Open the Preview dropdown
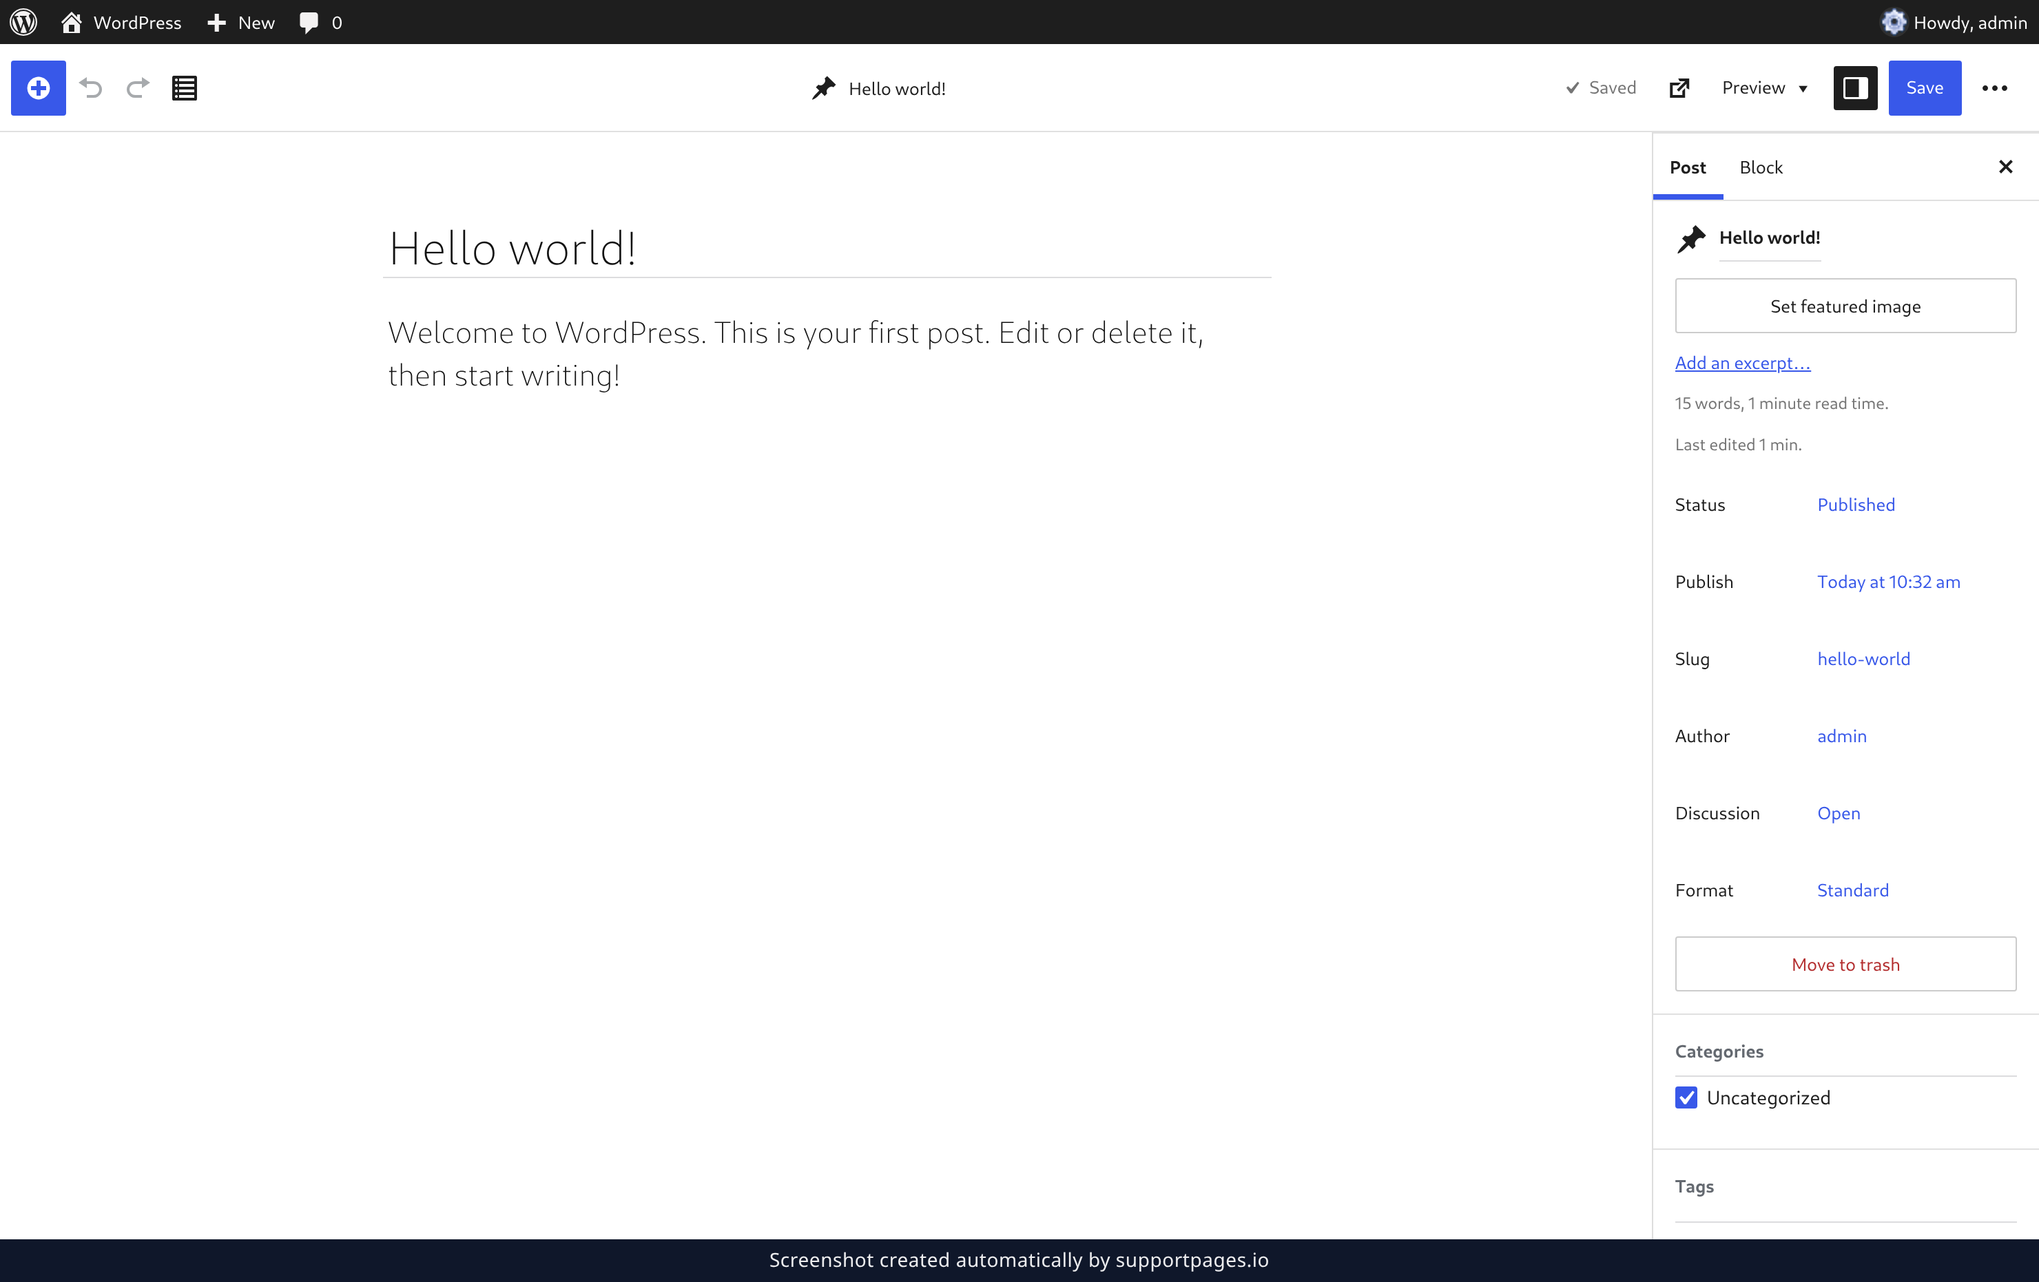 coord(1765,88)
